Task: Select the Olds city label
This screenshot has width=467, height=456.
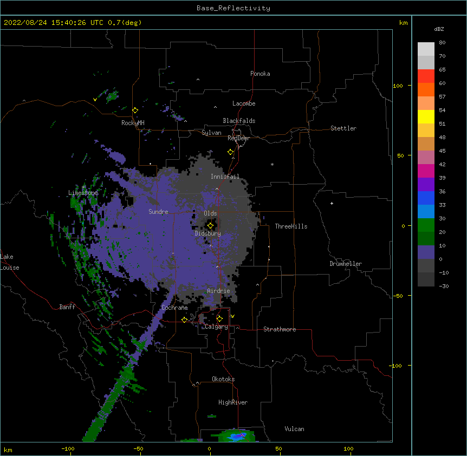Action: click(x=210, y=213)
